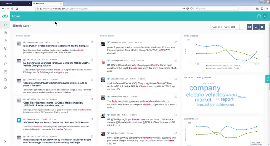Click Chuck Bluestein tweet avatar
This screenshot has width=270, height=146.
[103, 80]
